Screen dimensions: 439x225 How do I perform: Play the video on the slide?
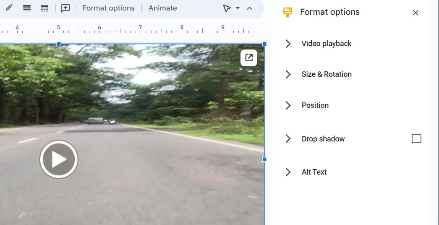[59, 159]
